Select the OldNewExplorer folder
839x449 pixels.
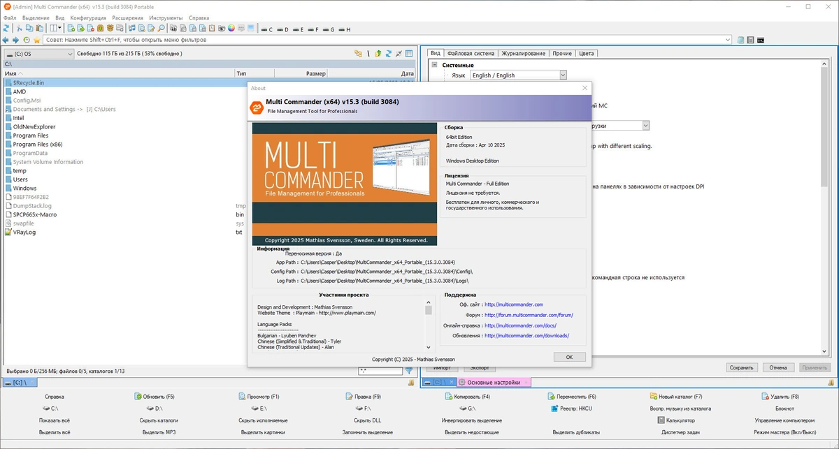coord(34,127)
